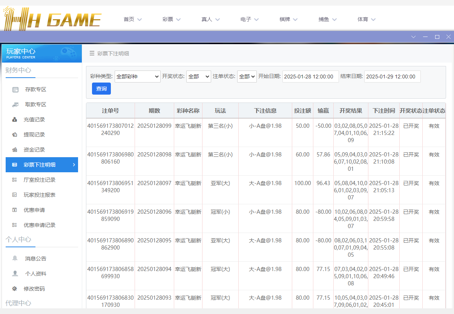This screenshot has height=314, width=454.
Task: Click the 查询 search button
Action: 101,89
